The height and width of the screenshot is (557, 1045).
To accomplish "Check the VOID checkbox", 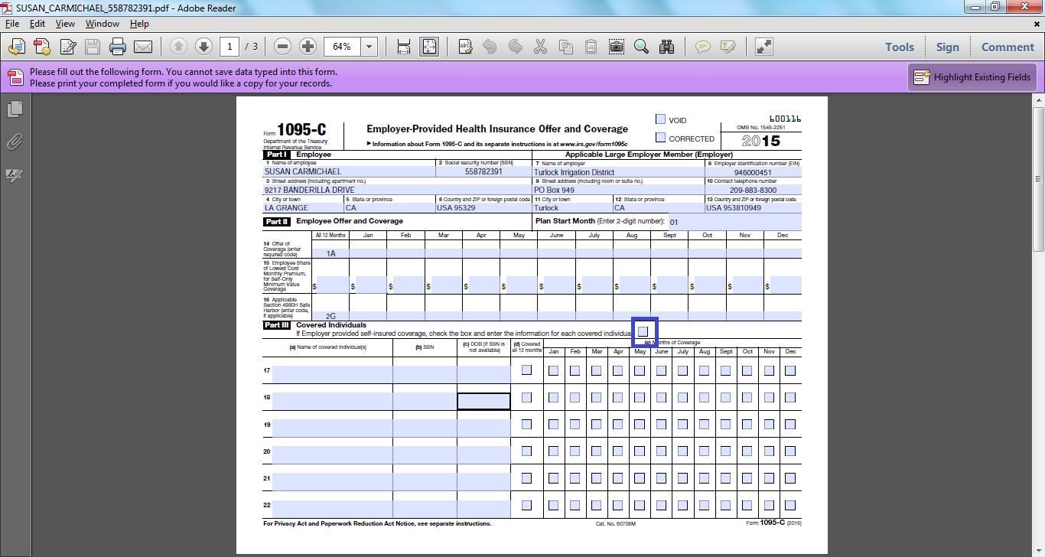I will (660, 119).
